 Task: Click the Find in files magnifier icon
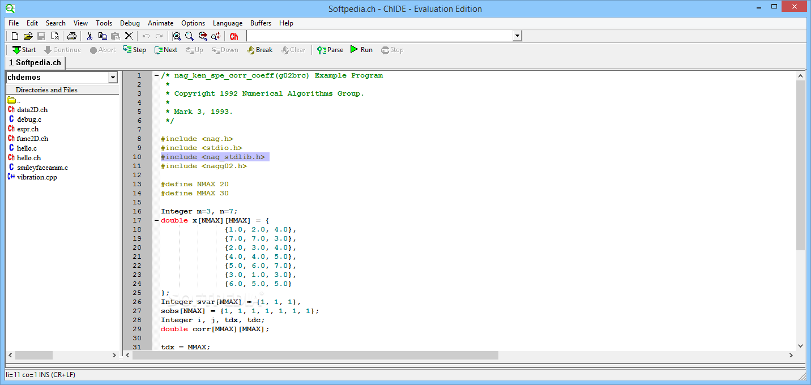(x=177, y=36)
